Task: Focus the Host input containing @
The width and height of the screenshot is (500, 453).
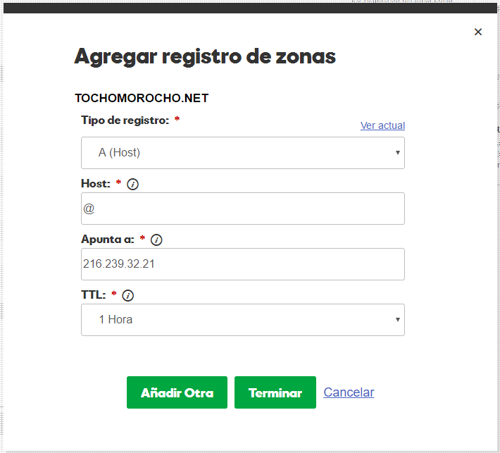Action: 243,209
